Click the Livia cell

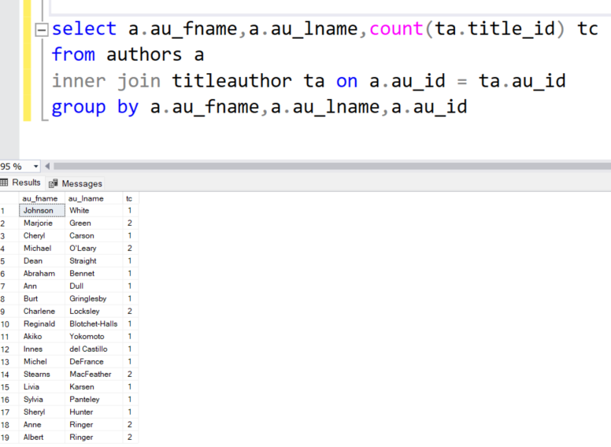pyautogui.click(x=42, y=386)
